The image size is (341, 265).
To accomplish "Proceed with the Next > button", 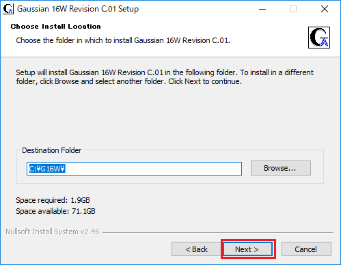I will [x=248, y=249].
